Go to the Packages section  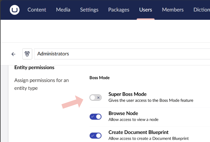pos(119,10)
